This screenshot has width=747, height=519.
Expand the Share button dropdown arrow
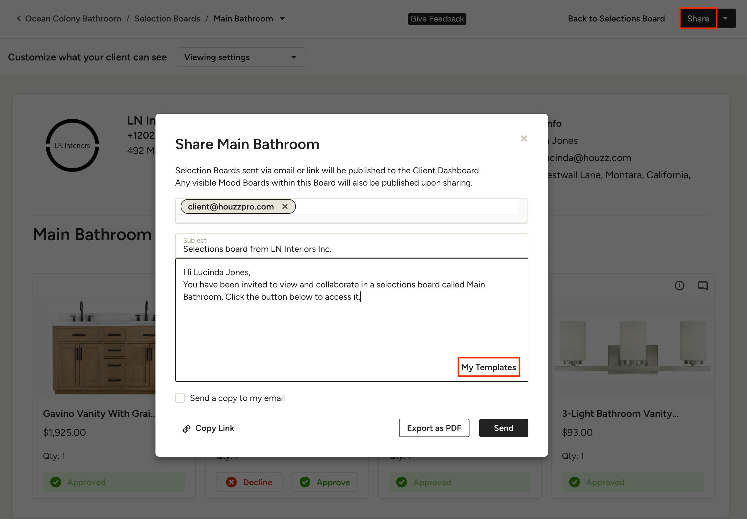click(x=726, y=18)
